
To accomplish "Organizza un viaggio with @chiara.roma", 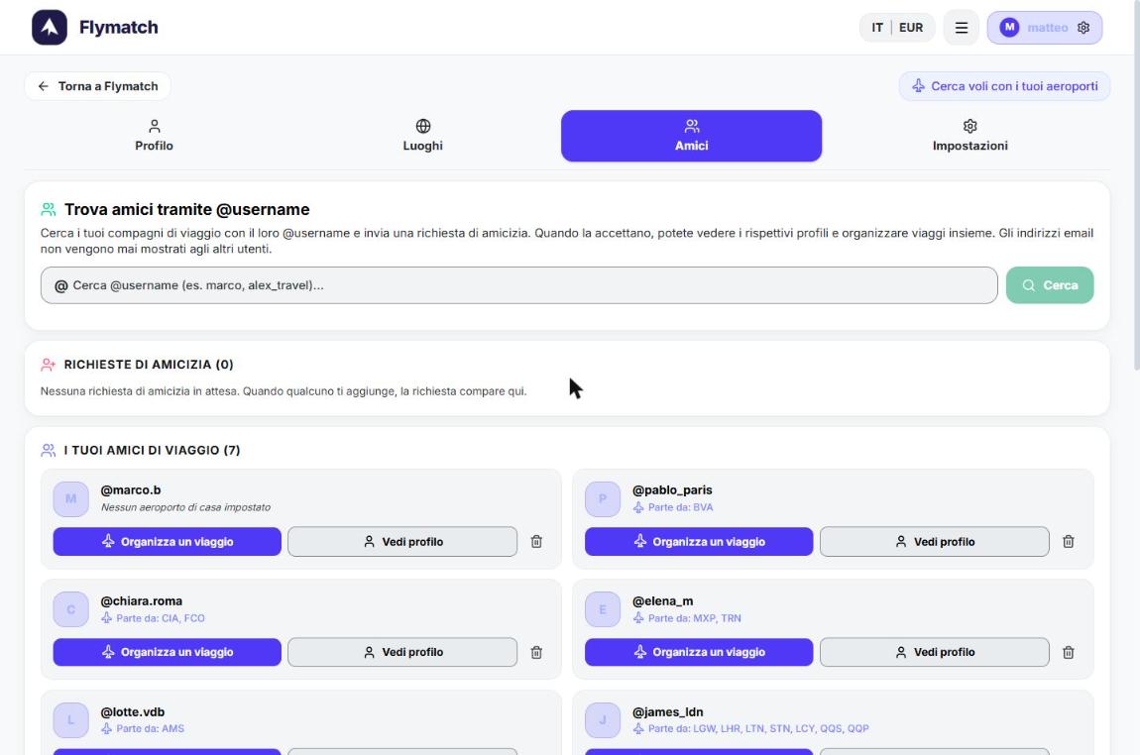I will tap(168, 652).
